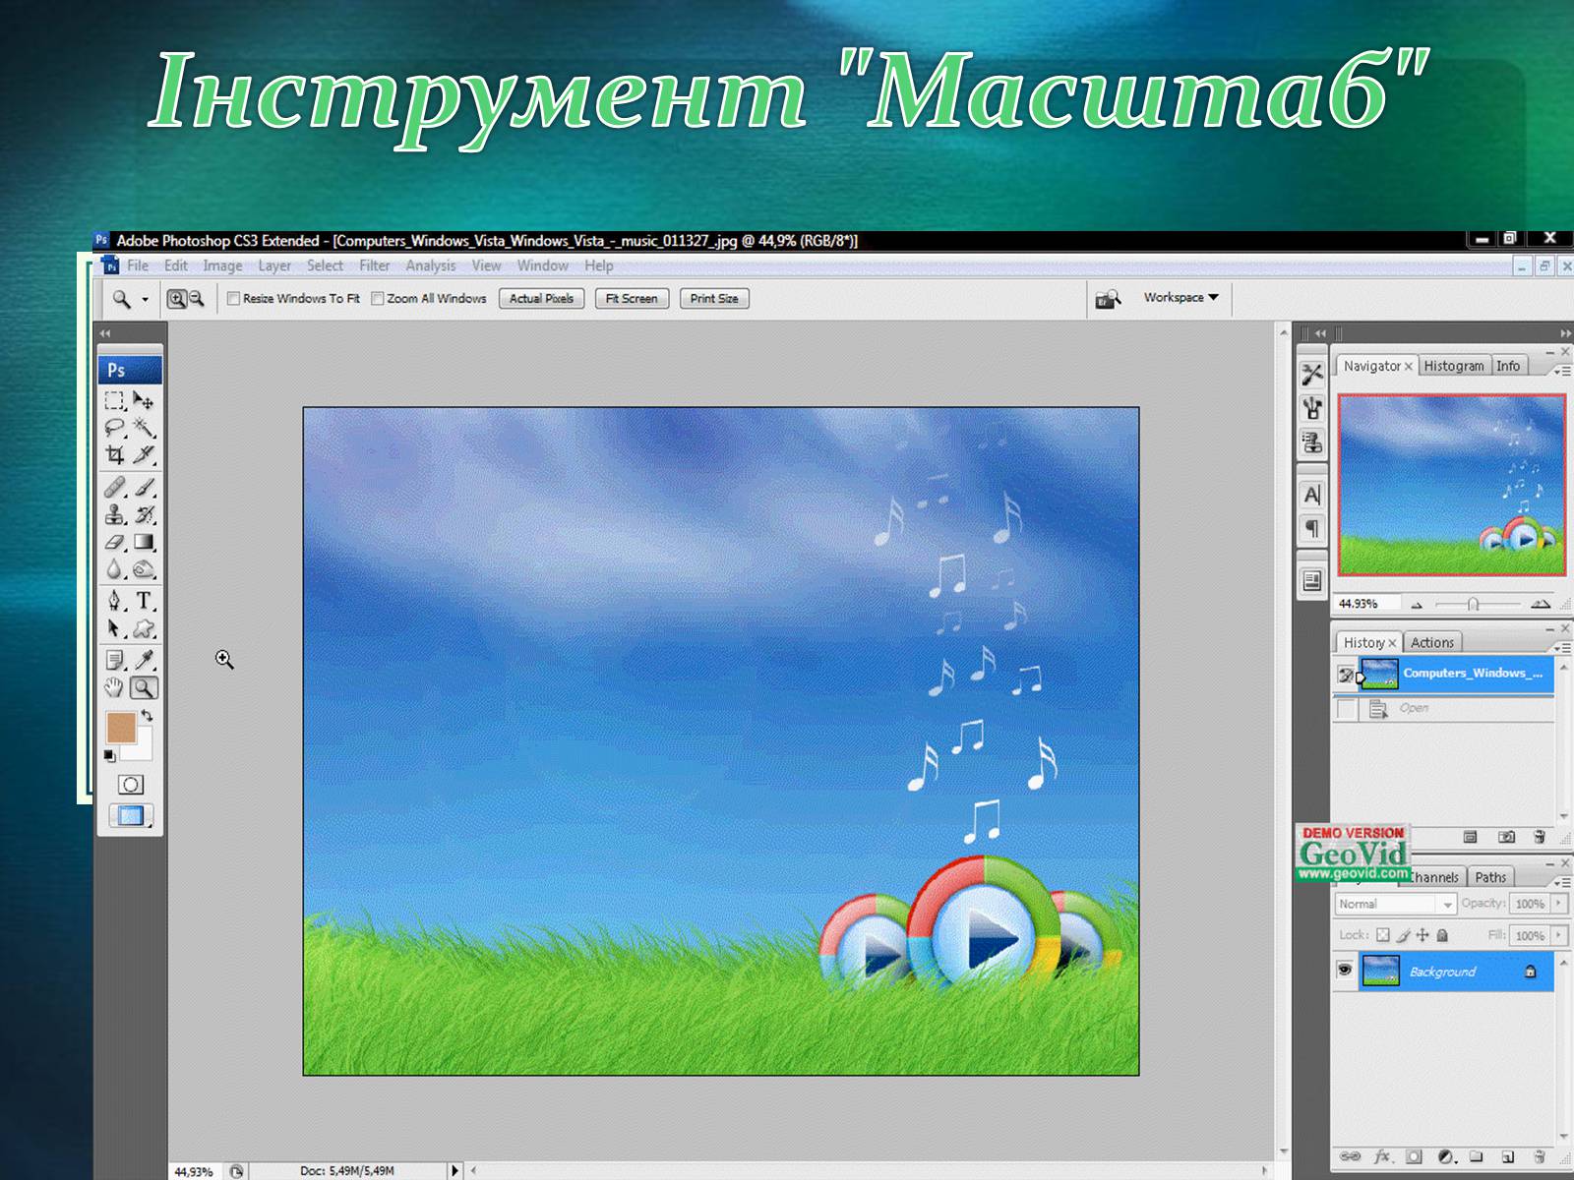This screenshot has width=1574, height=1180.
Task: Select the Lasso tool
Action: tap(115, 427)
